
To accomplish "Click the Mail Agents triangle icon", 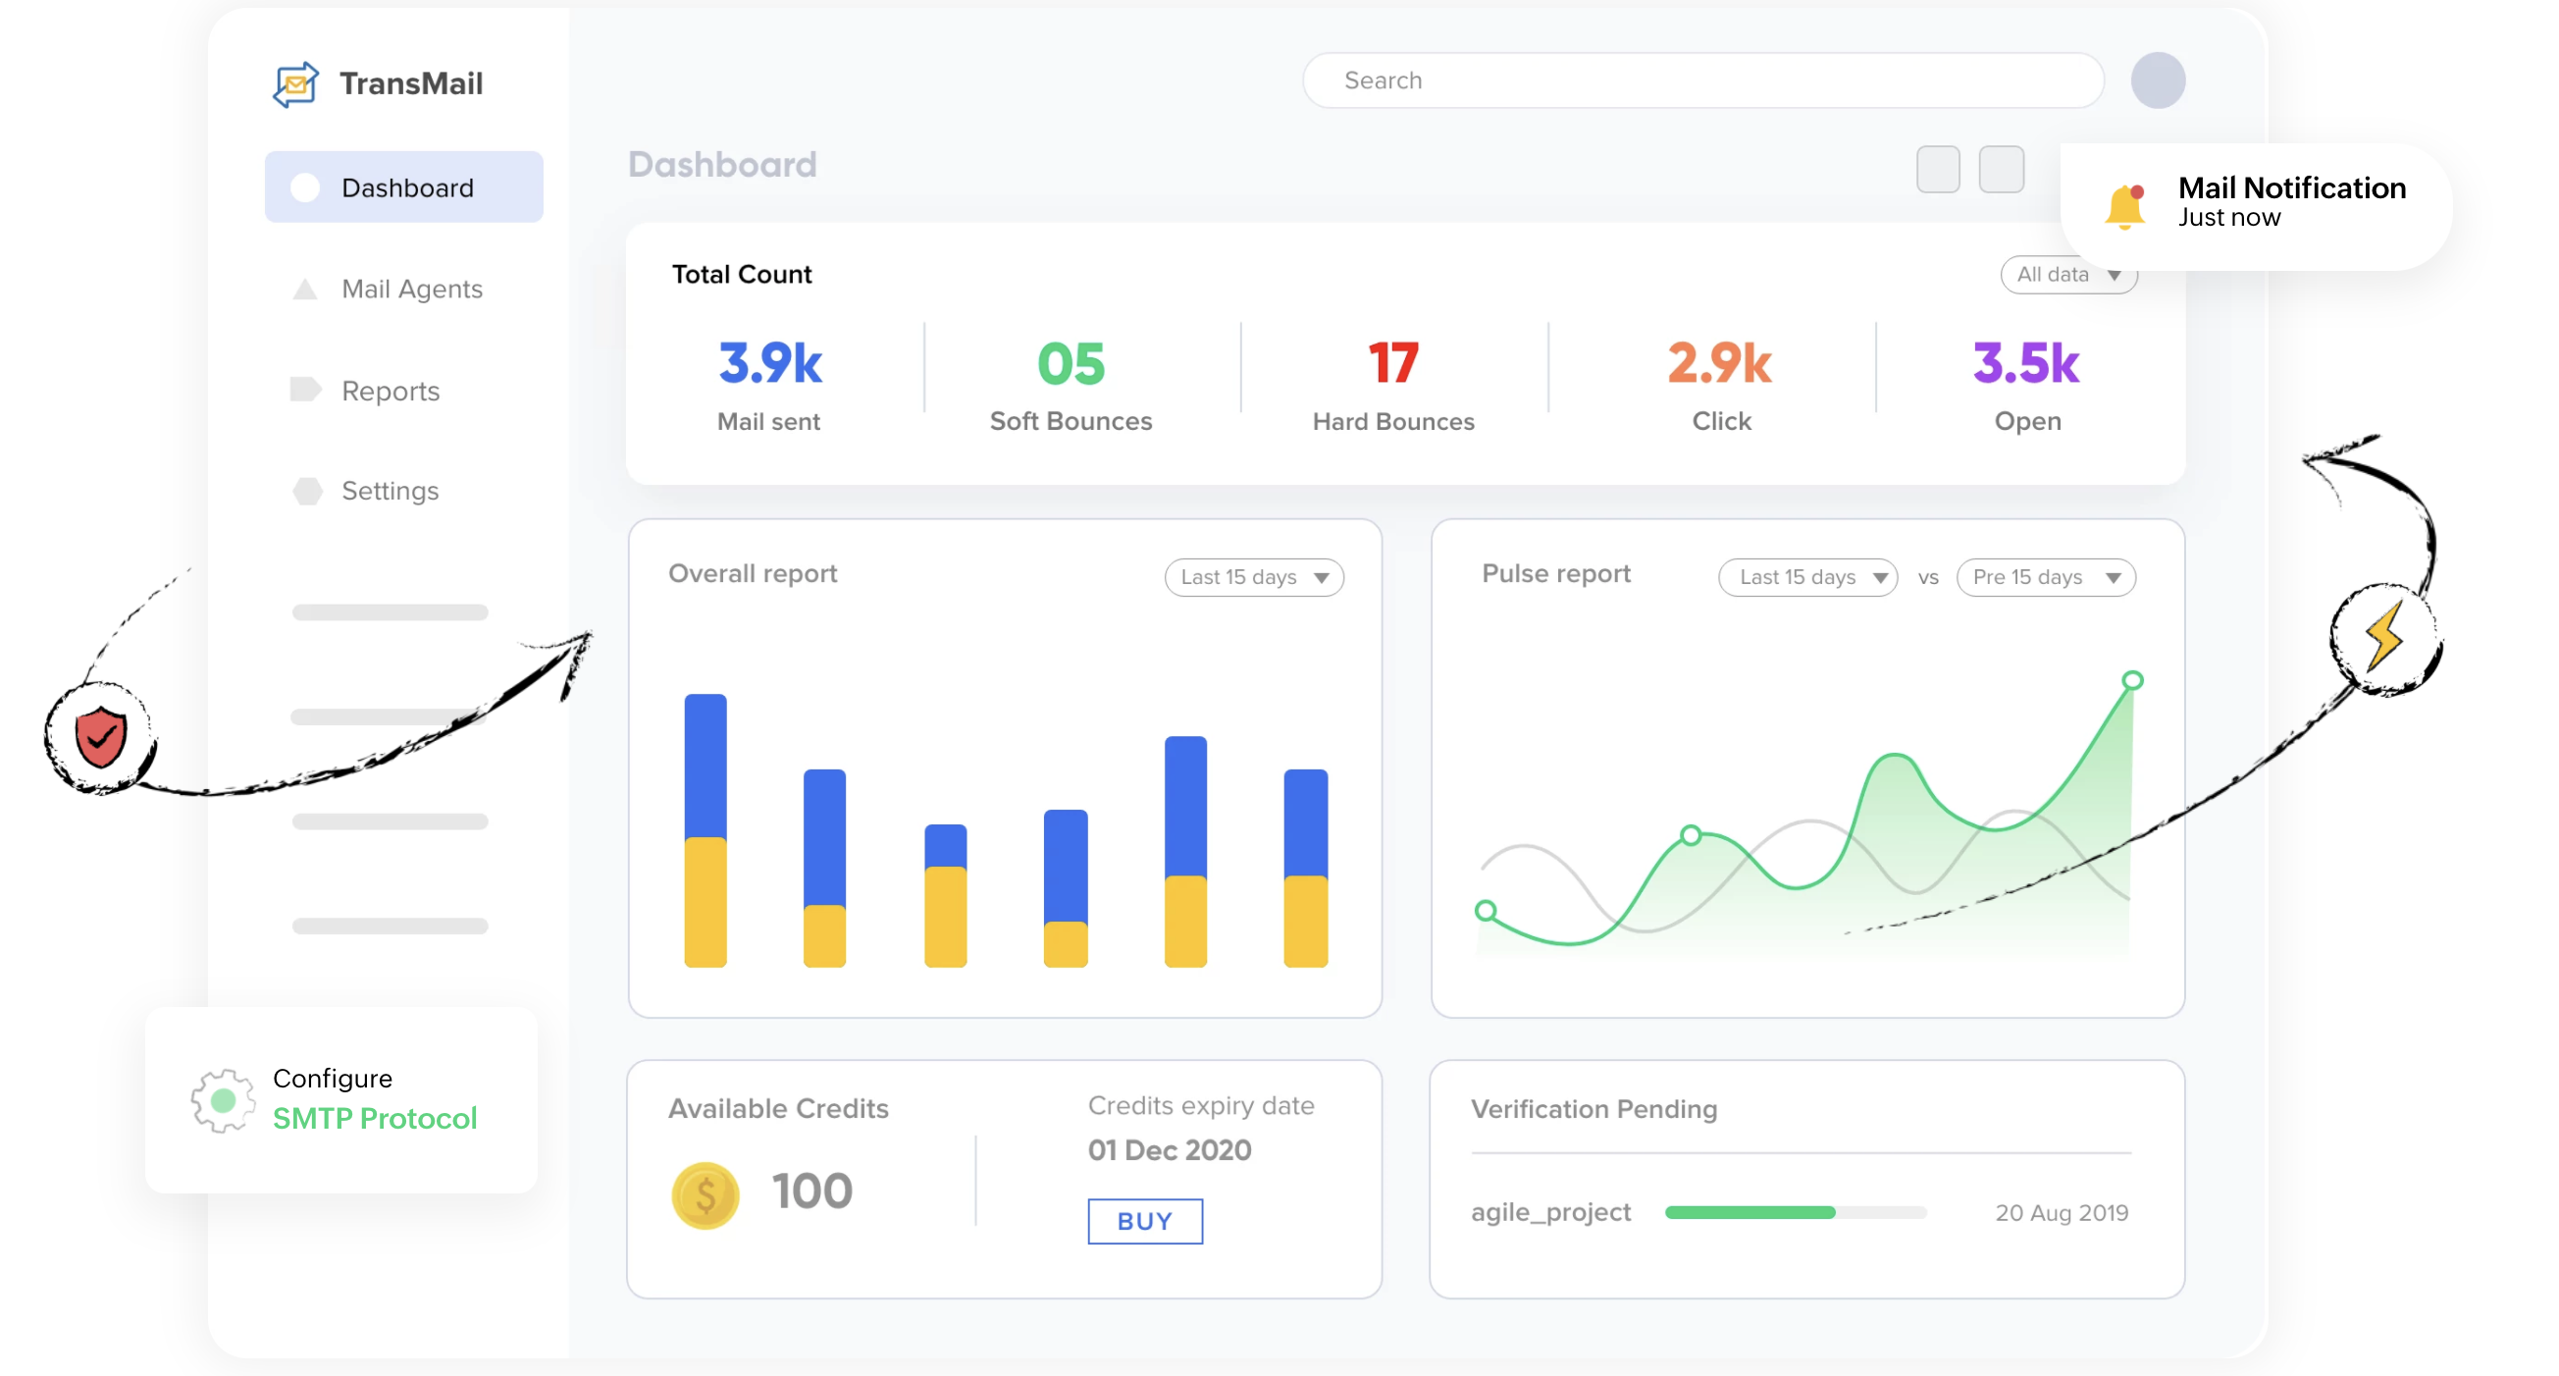I will (305, 290).
